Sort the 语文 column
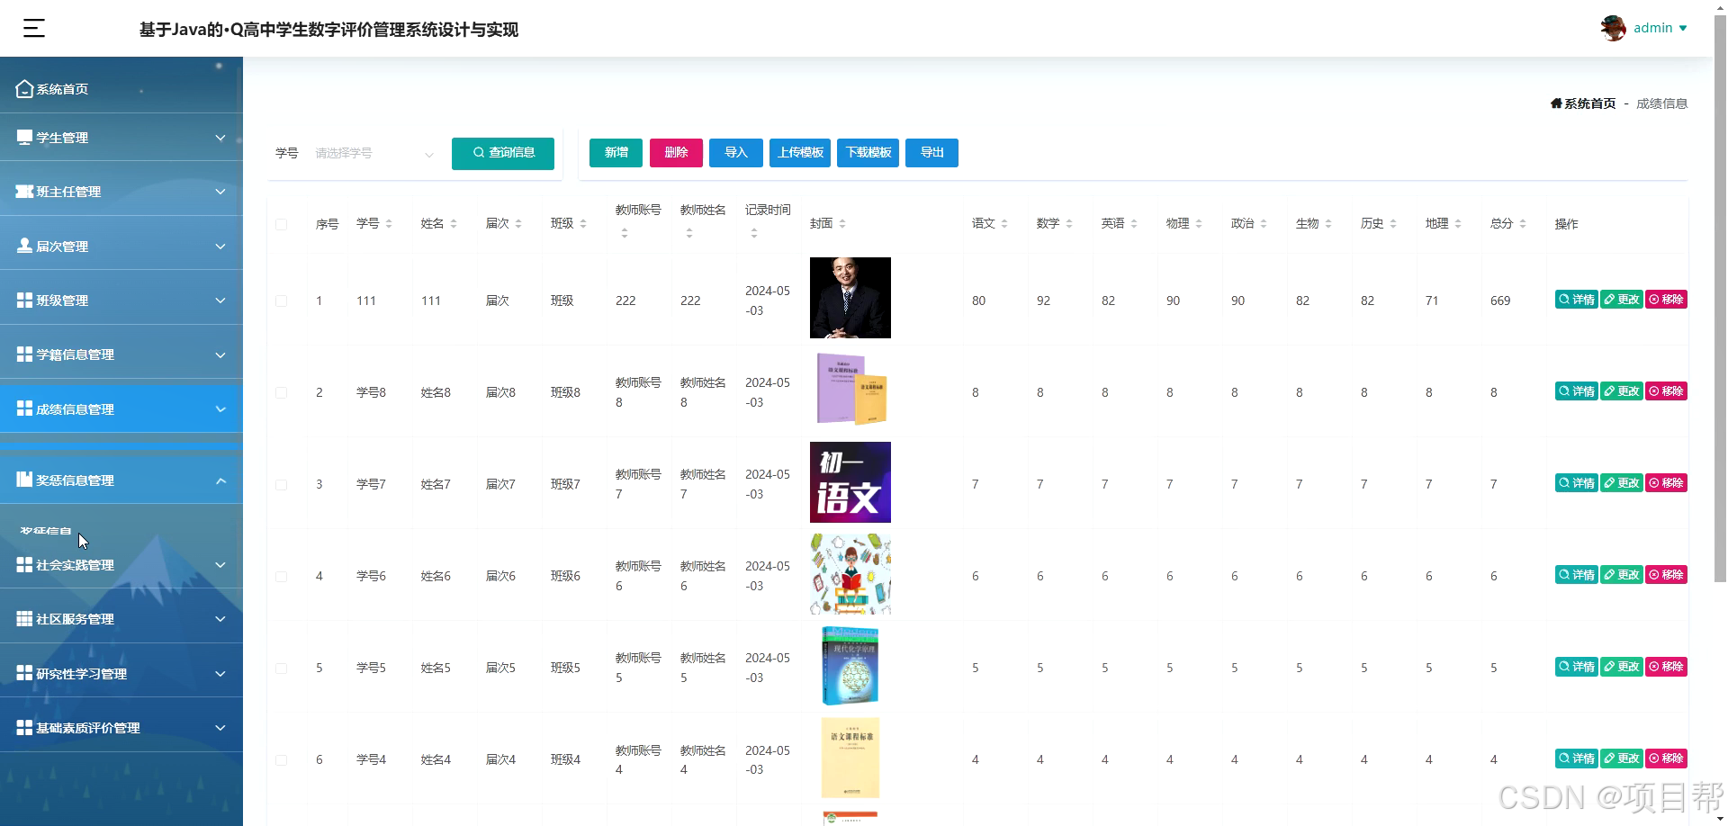Image resolution: width=1728 pixels, height=826 pixels. 1004,224
